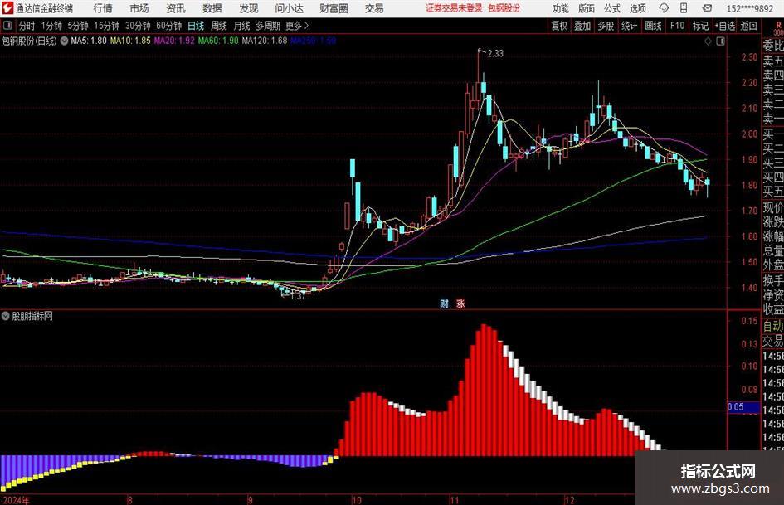Click the 2024年 date axis label
This screenshot has width=784, height=505.
[x=16, y=500]
